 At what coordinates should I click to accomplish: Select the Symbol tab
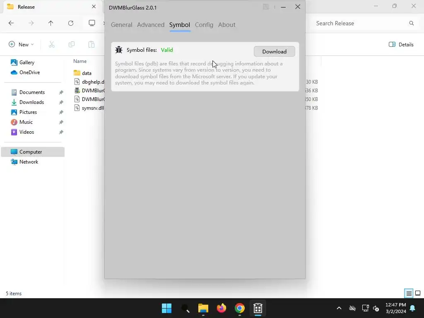click(180, 24)
